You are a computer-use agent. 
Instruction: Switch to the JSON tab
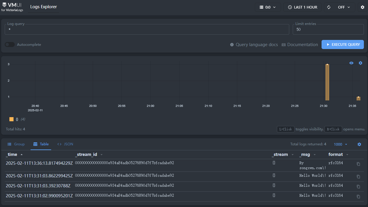(65, 144)
